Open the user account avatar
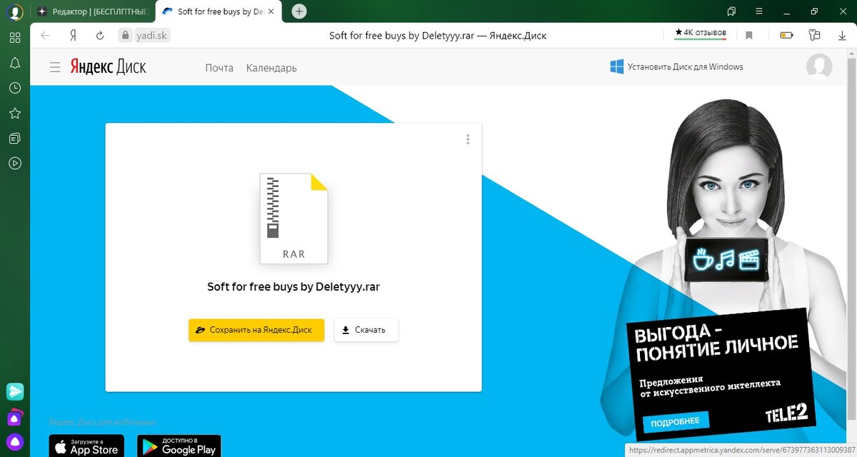The image size is (857, 457). coord(819,66)
